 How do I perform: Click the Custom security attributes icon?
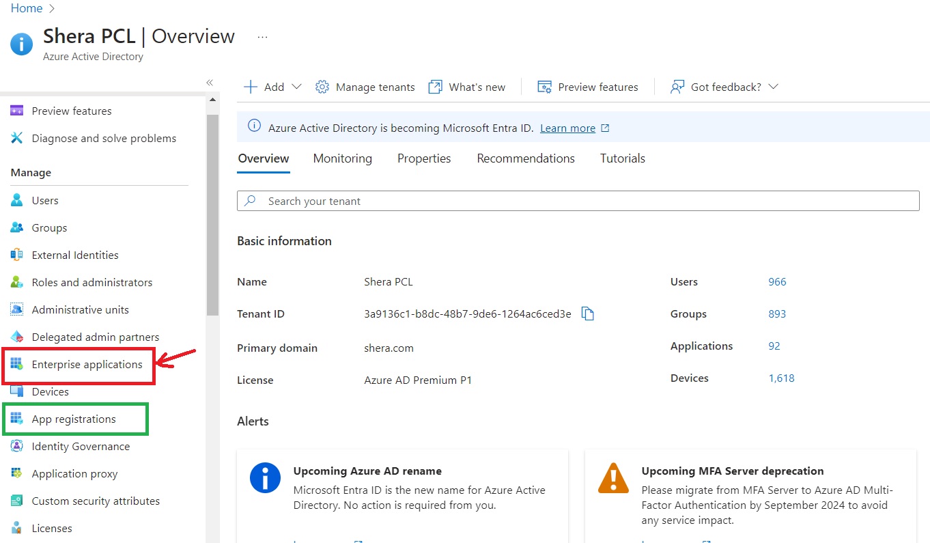point(17,501)
